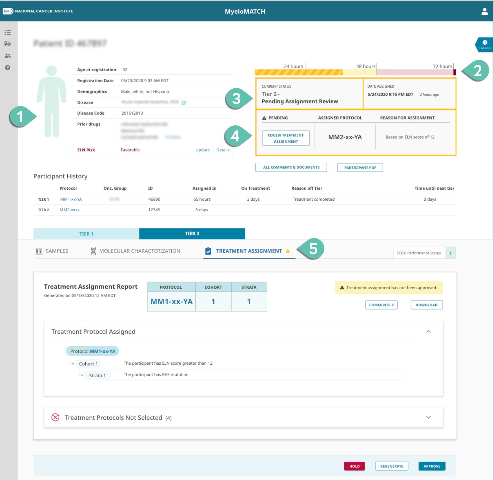Click the Pending warning triangle icon
The width and height of the screenshot is (494, 480).
tap(264, 118)
